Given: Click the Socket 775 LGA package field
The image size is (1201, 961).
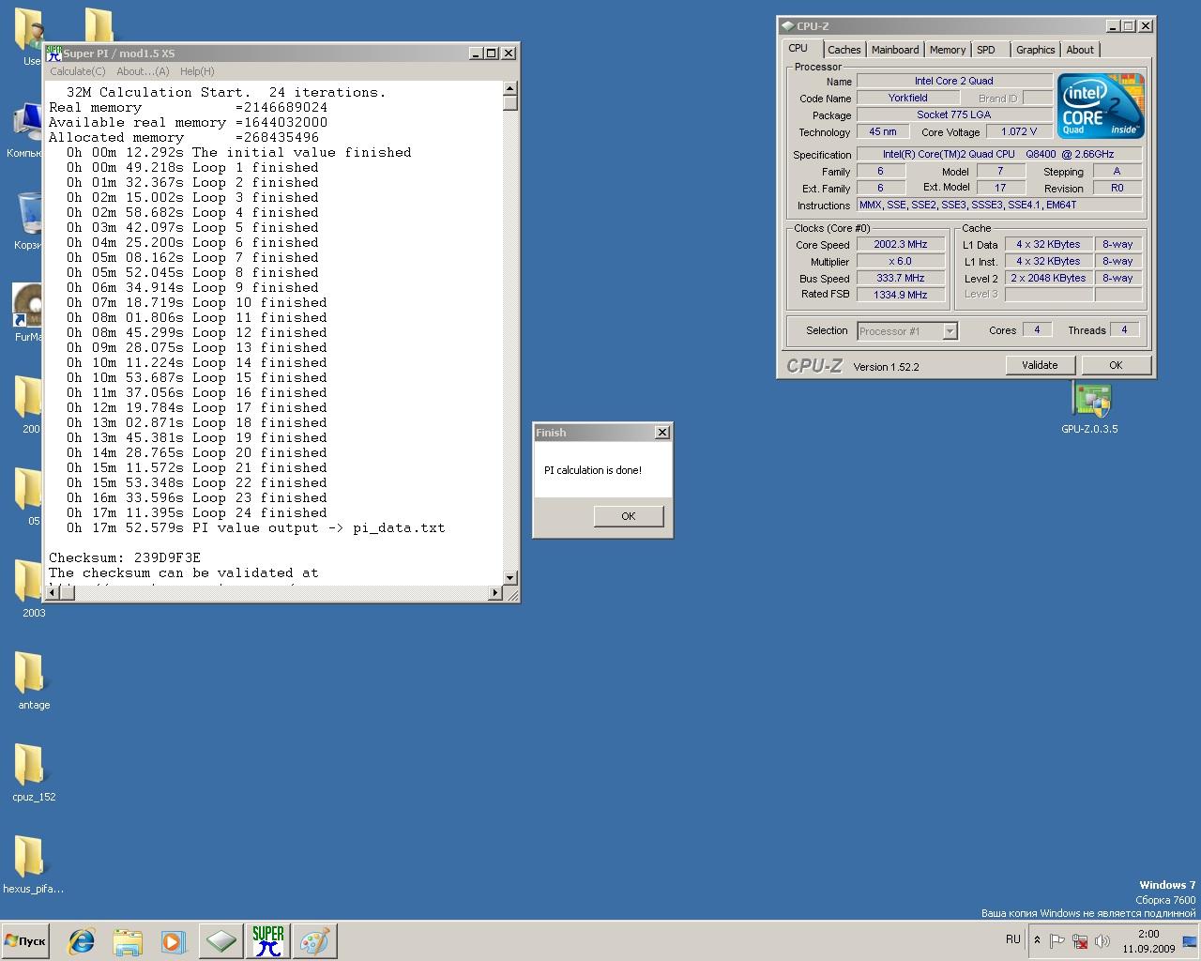Looking at the screenshot, I should 954,114.
